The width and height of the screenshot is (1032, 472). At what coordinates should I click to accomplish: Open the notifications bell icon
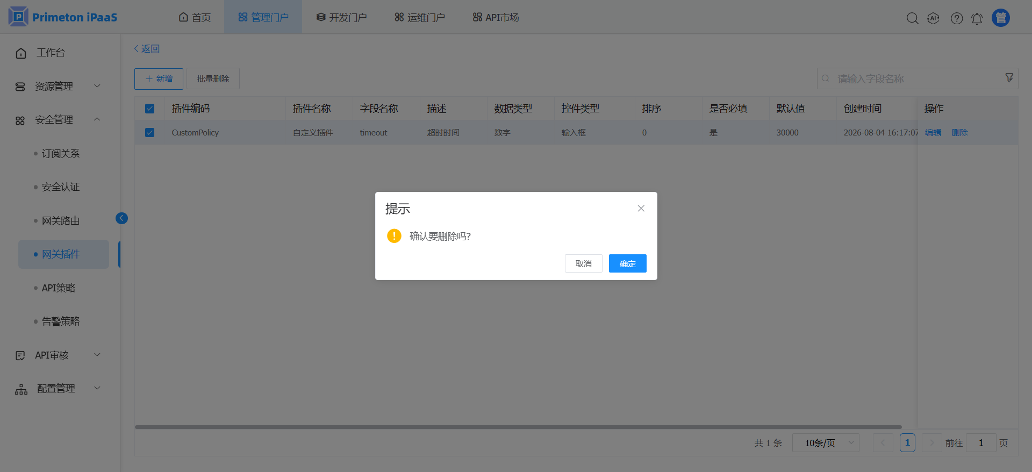point(977,18)
